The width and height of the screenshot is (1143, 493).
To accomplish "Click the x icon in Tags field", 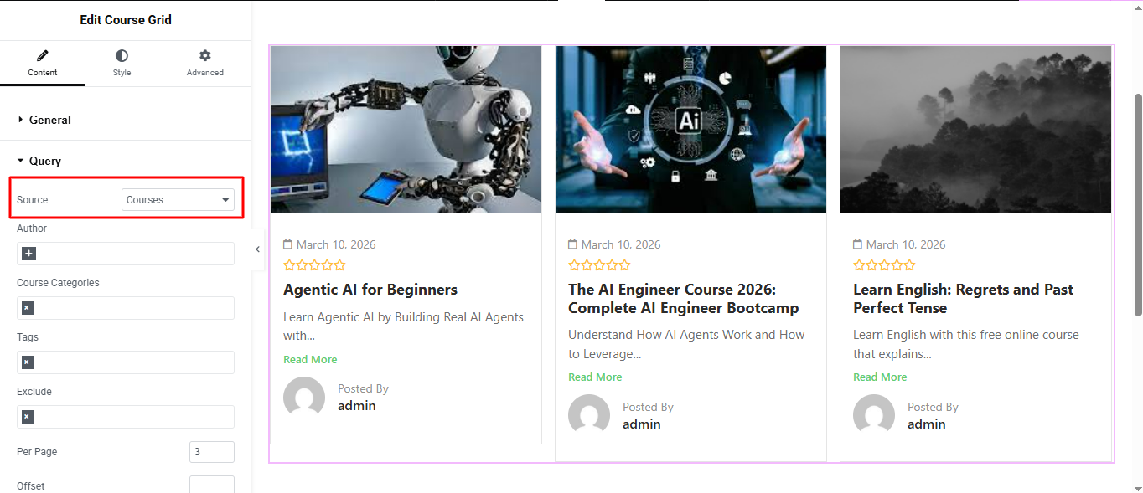I will [28, 362].
